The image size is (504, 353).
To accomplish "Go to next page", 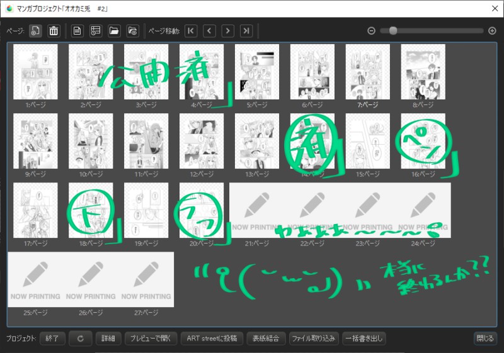I will click(228, 31).
